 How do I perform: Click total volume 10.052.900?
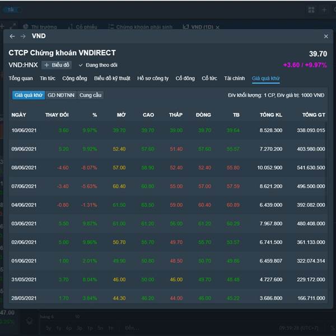coord(269,167)
